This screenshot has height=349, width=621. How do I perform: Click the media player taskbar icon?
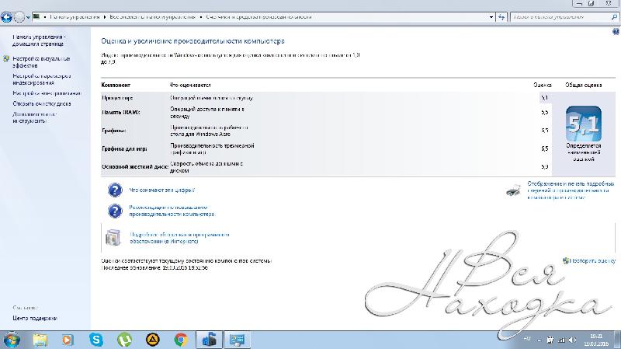click(68, 340)
